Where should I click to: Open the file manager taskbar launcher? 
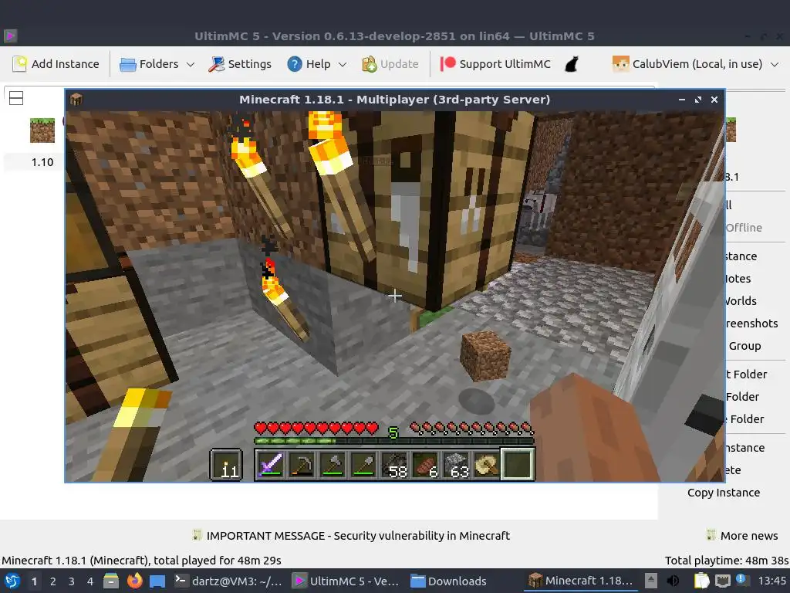pos(111,581)
